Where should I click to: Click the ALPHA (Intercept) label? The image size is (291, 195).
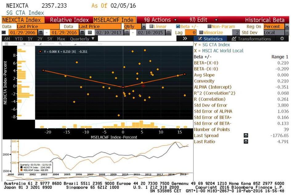point(213,87)
